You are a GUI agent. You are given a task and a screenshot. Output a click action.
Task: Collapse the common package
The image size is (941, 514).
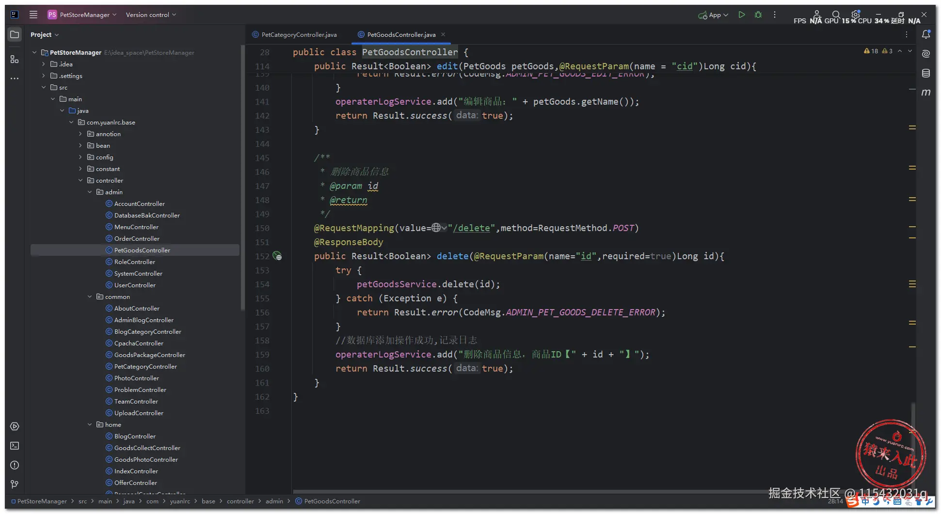90,296
